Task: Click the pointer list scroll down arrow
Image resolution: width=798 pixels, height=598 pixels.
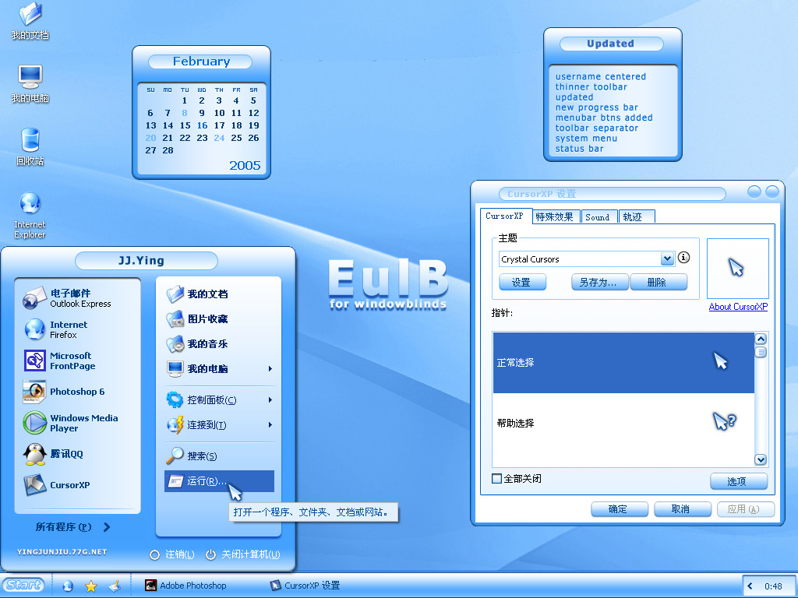Action: point(761,459)
